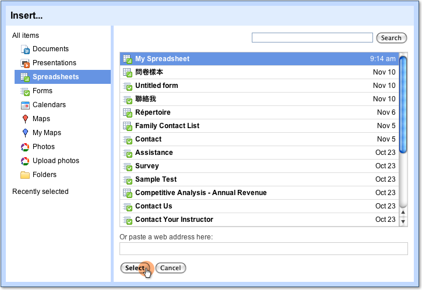Dismiss dialog with Cancel button
Screen dimensions: 422x290
click(x=171, y=268)
